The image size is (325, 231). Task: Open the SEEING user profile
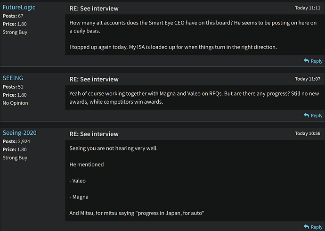(x=13, y=78)
